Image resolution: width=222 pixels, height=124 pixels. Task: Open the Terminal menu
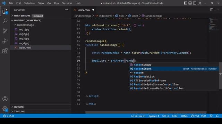point(67,3)
